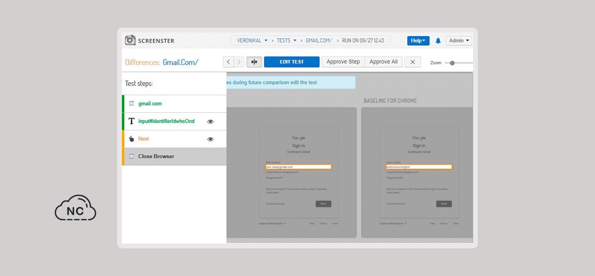This screenshot has width=595, height=276.
Task: Open the GMAIL.COM/ breadcrumb link
Action: [319, 40]
